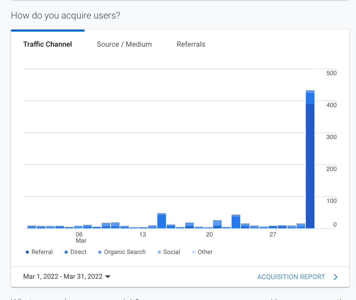356x300 pixels.
Task: Click the mid-March bar after the 13 label
Action: tap(162, 221)
